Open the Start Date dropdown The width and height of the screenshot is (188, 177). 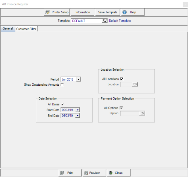tap(78, 110)
